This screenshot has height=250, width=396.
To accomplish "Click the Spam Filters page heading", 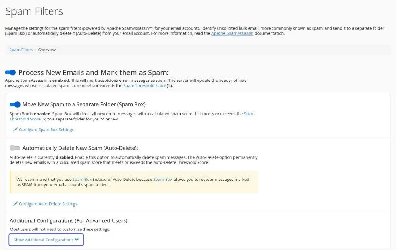I will point(34,11).
